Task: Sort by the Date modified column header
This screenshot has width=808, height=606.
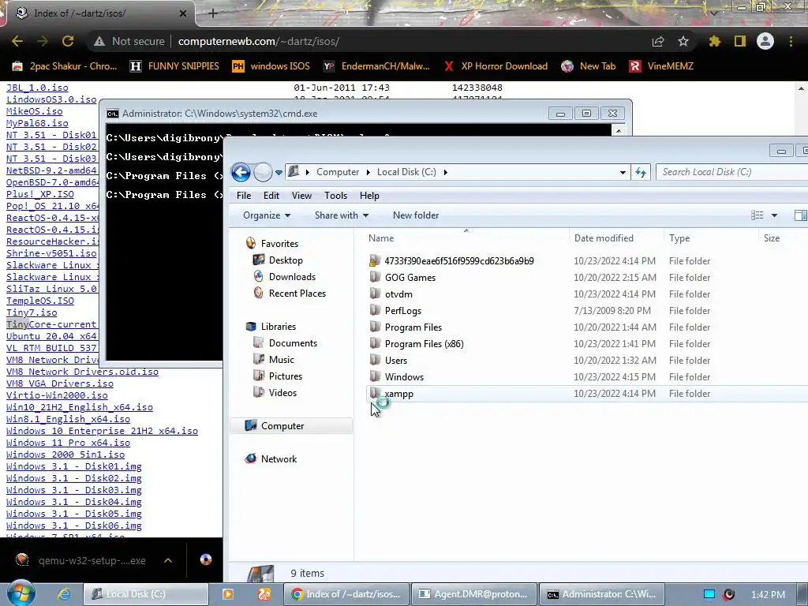Action: click(604, 238)
